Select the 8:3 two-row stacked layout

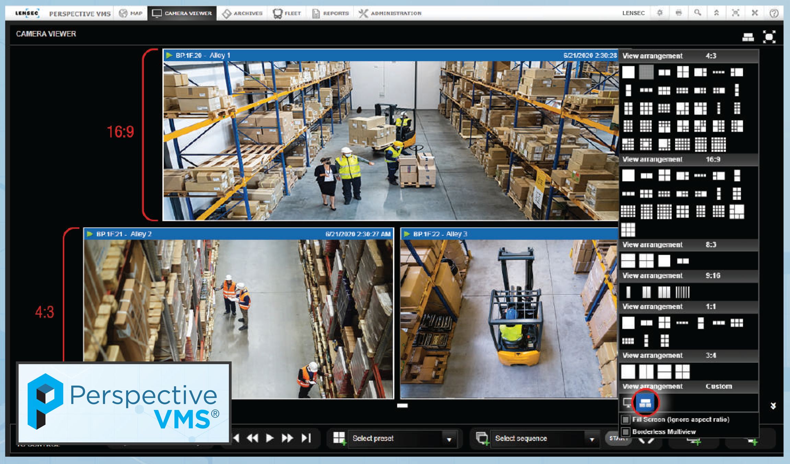click(x=628, y=261)
